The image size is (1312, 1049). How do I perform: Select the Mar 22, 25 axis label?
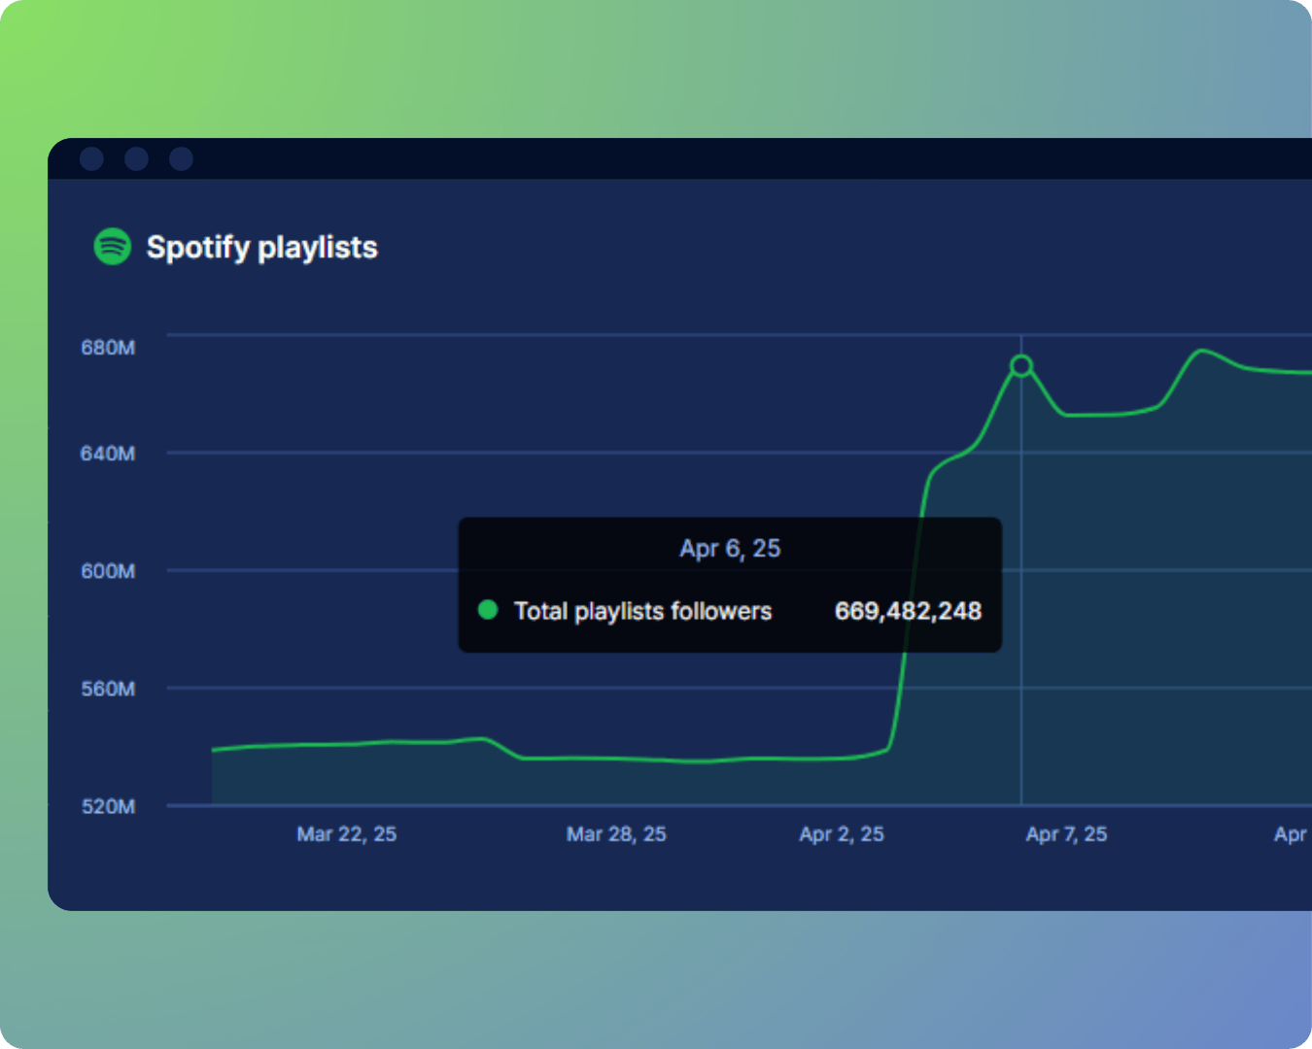pyautogui.click(x=346, y=833)
